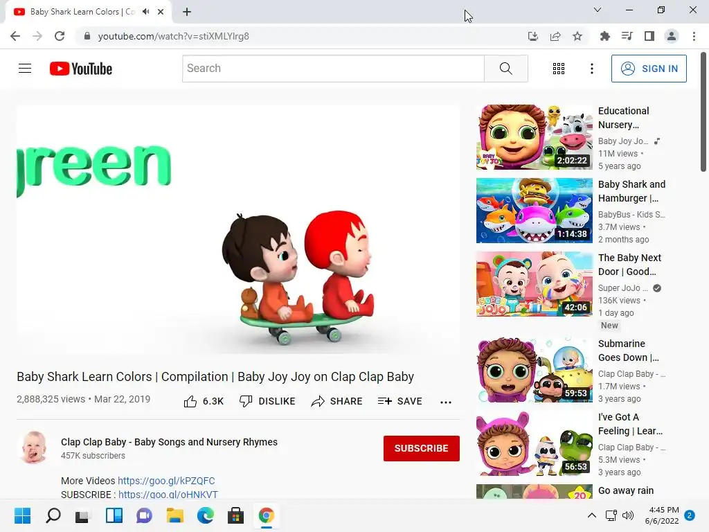709x532 pixels.
Task: Click the address bar URL
Action: point(173,36)
